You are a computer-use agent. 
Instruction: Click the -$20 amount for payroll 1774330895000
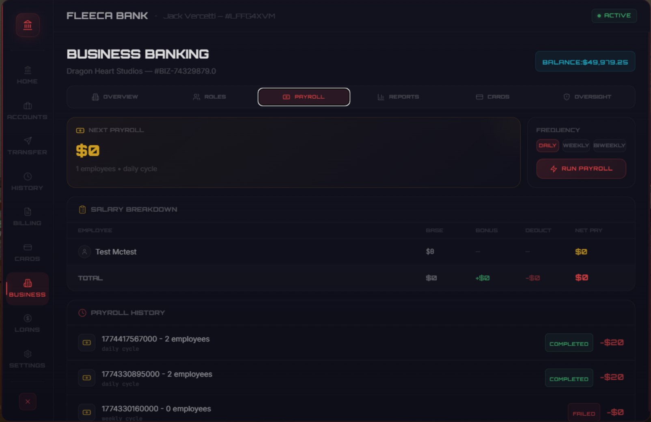pyautogui.click(x=612, y=377)
